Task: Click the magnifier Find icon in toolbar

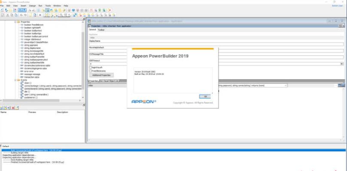Action: (x=61, y=15)
